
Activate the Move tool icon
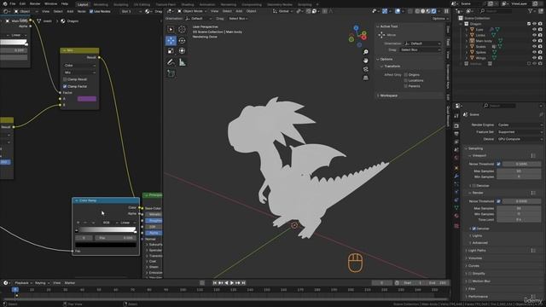pyautogui.click(x=171, y=41)
